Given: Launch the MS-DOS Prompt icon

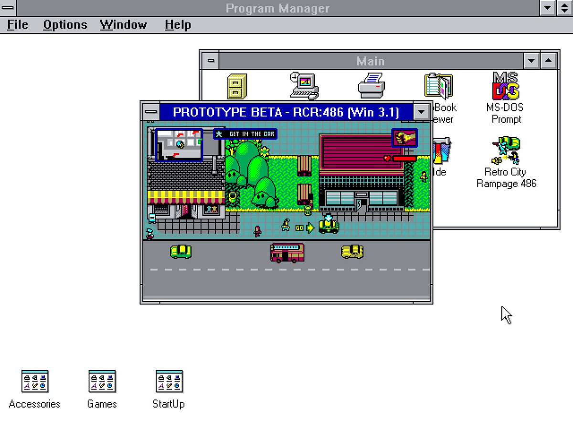Looking at the screenshot, I should [x=506, y=86].
